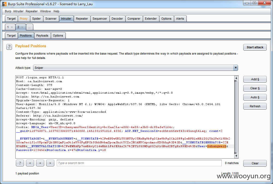Click the ASP.NET_SessionId cookie name

click(141, 131)
